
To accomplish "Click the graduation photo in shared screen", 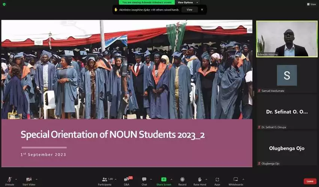I will click(x=127, y=69).
